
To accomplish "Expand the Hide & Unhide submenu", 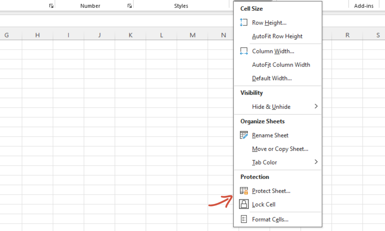I will [316, 106].
